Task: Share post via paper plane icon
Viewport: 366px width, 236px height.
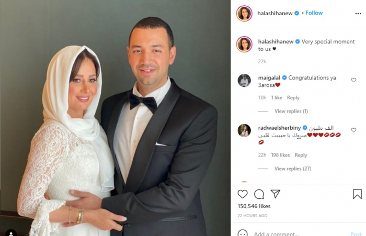Action: point(275,194)
